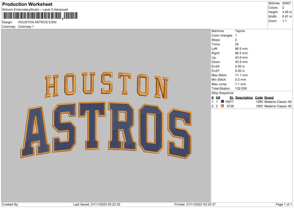The width and height of the screenshot is (294, 208).
Task: Click the Trims value '25'
Action: 237,44
